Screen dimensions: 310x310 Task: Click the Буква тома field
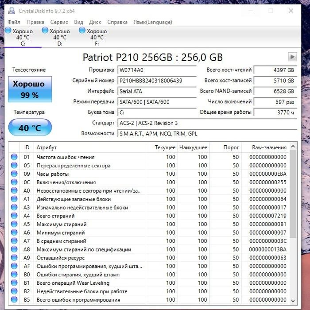[157, 112]
